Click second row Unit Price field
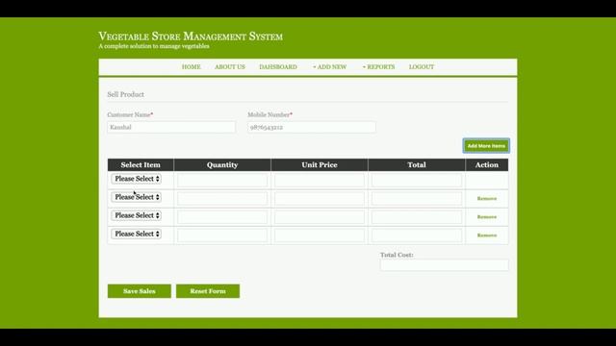Screen dimensions: 616x346 point(320,199)
